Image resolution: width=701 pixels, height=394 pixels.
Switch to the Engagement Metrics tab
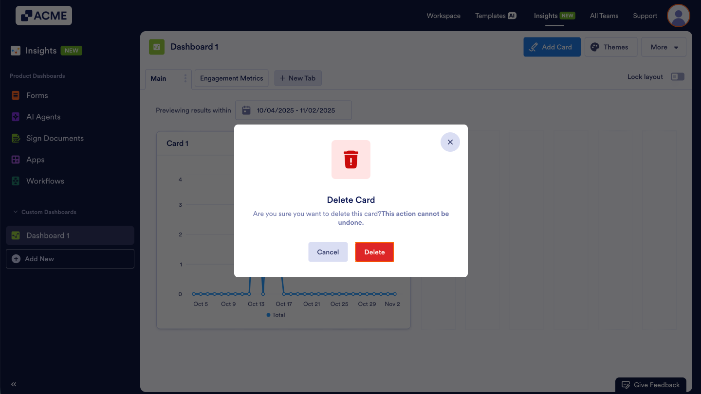(231, 78)
